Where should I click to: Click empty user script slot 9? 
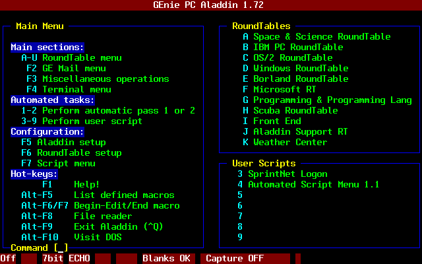pos(240,237)
